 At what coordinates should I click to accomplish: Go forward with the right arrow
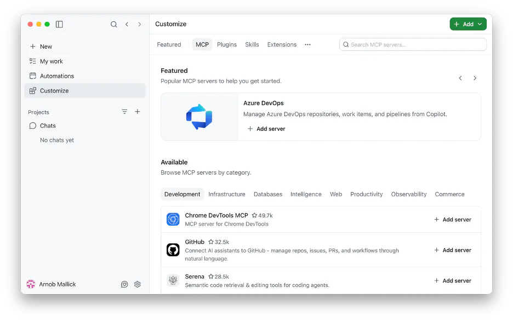point(140,24)
